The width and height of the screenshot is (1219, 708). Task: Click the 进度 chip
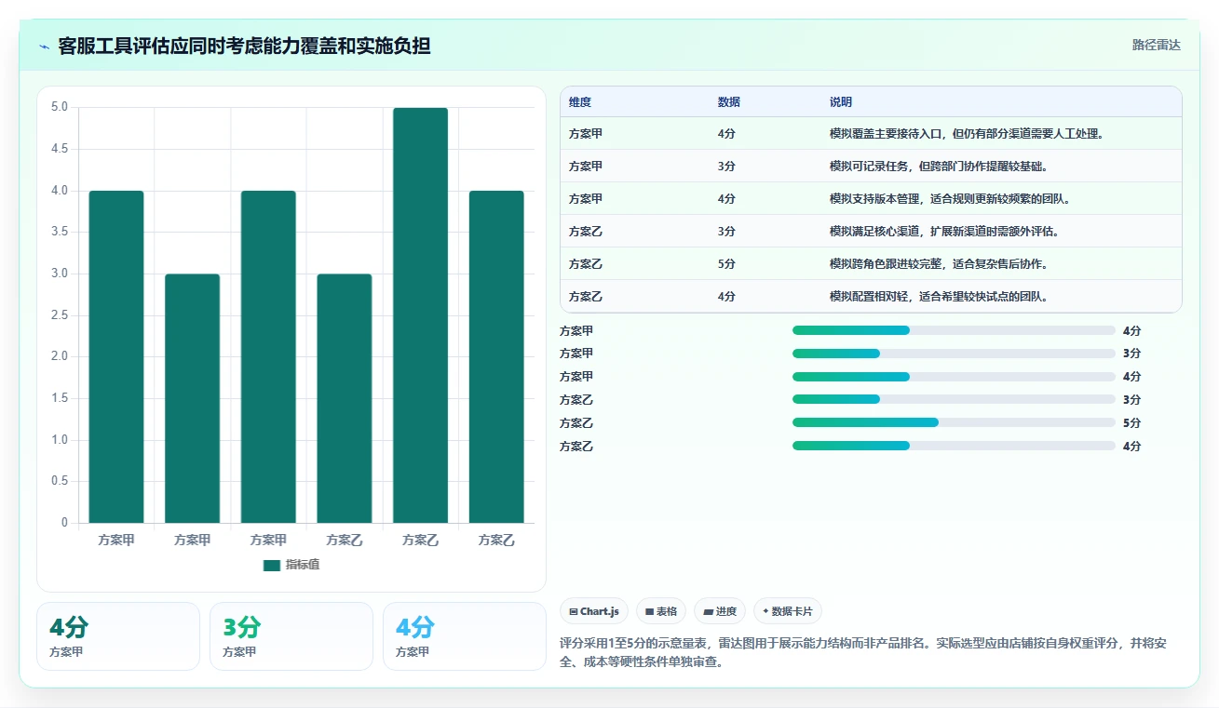720,611
